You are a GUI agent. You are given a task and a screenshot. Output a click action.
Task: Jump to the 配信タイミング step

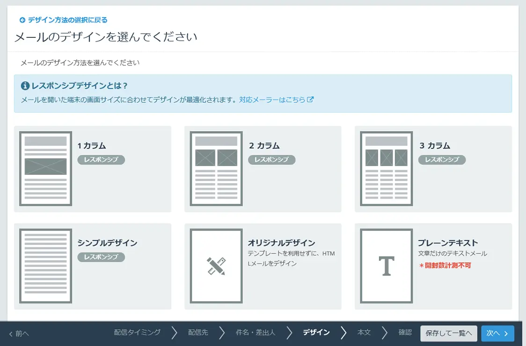point(137,332)
